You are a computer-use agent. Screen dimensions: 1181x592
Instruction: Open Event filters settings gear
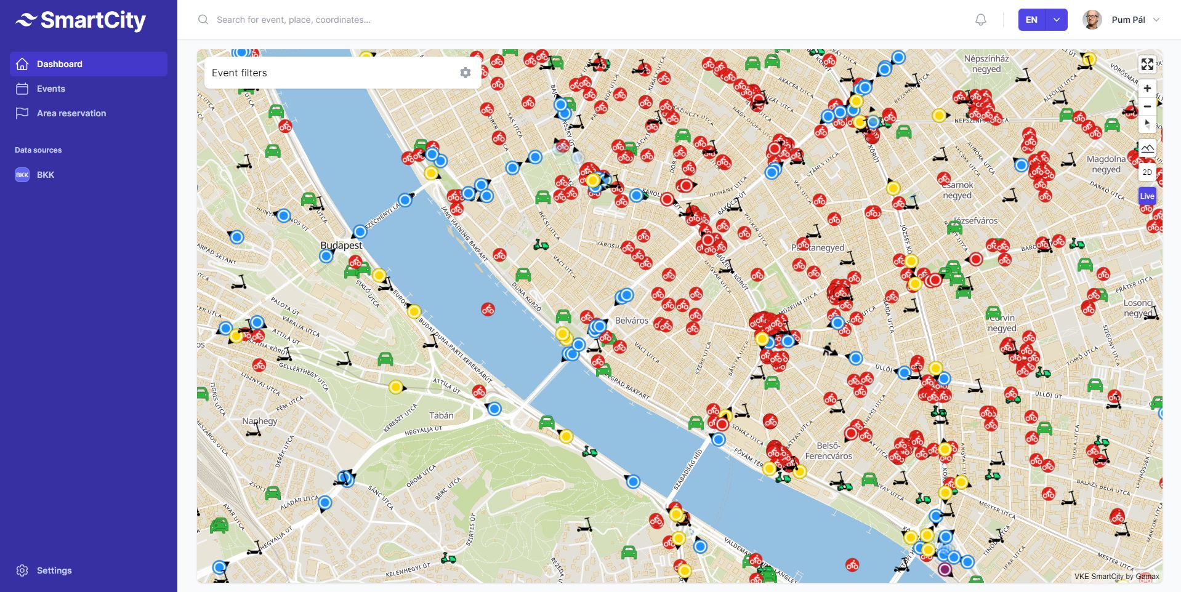[465, 73]
